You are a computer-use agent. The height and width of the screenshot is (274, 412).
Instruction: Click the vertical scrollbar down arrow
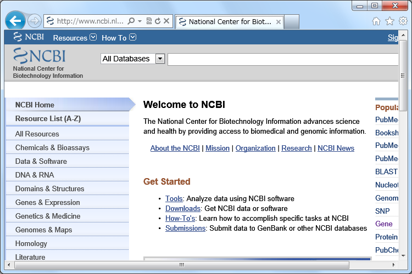coord(403,256)
